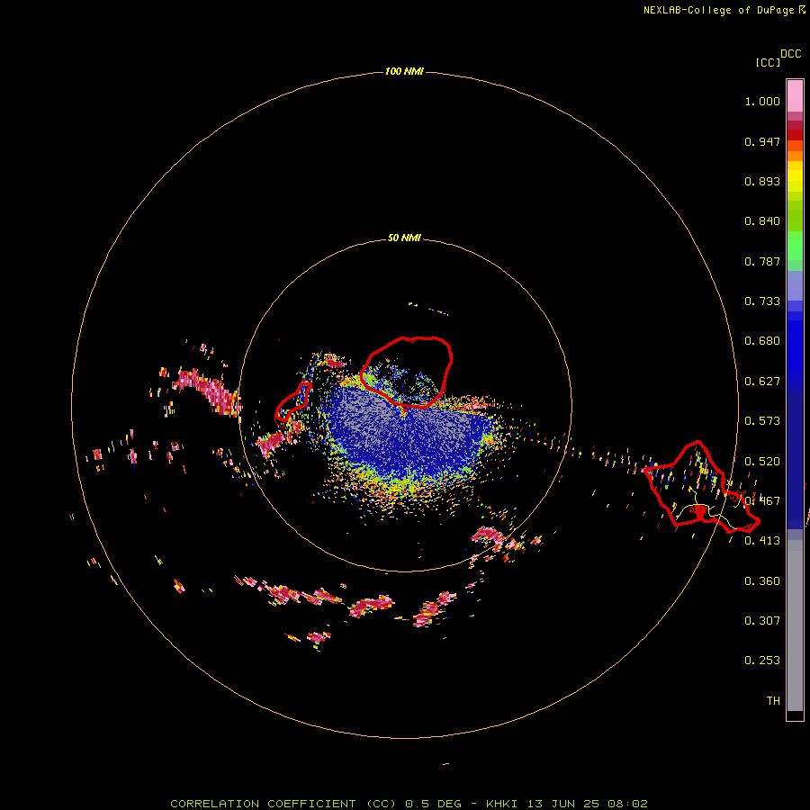
Task: Select the 0.680 scale value
Action: tap(762, 341)
